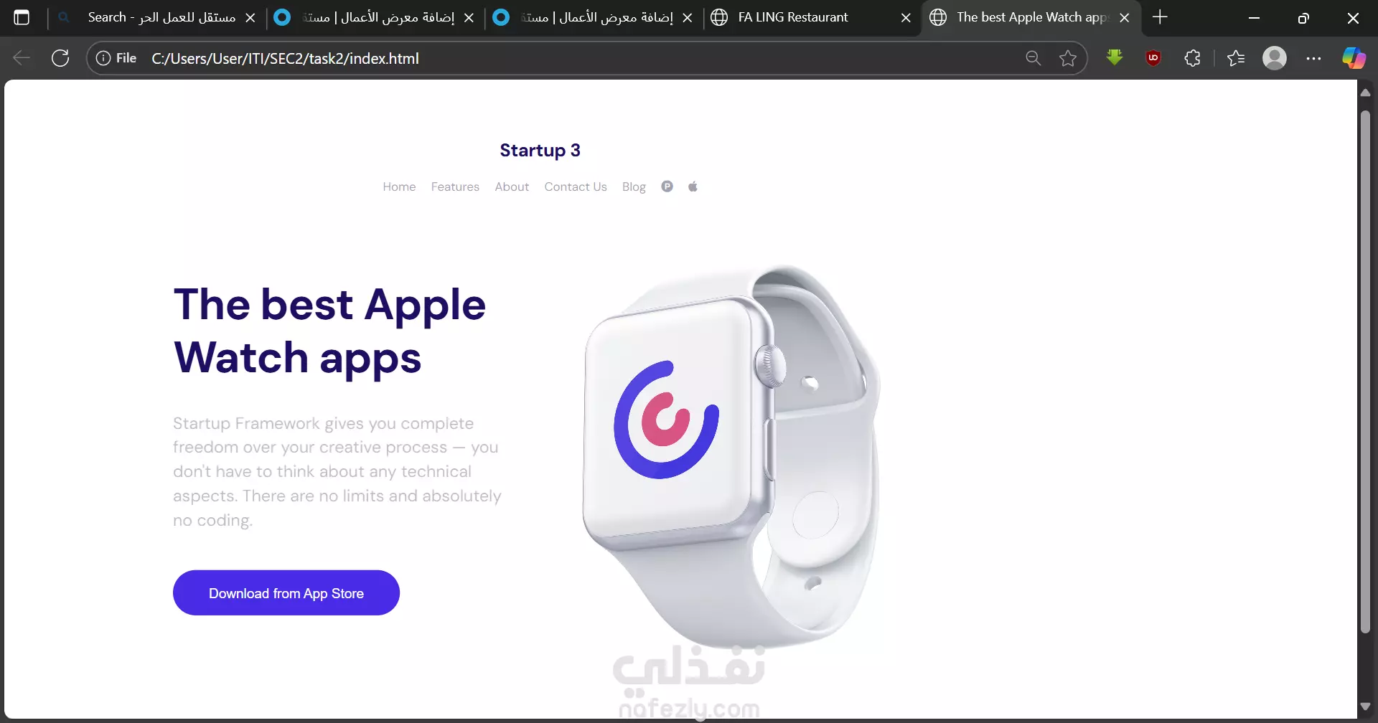
Task: Open the Settings and more ellipsis menu
Action: 1313,58
